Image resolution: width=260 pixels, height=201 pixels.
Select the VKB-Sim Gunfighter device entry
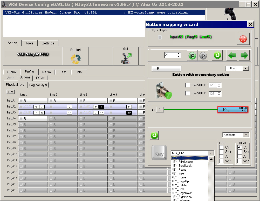[x=104, y=13]
